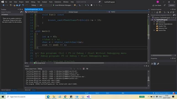Open the Local Windows Debugger dropdown arrow
This screenshot has width=177, height=99.
pyautogui.click(x=72, y=5)
